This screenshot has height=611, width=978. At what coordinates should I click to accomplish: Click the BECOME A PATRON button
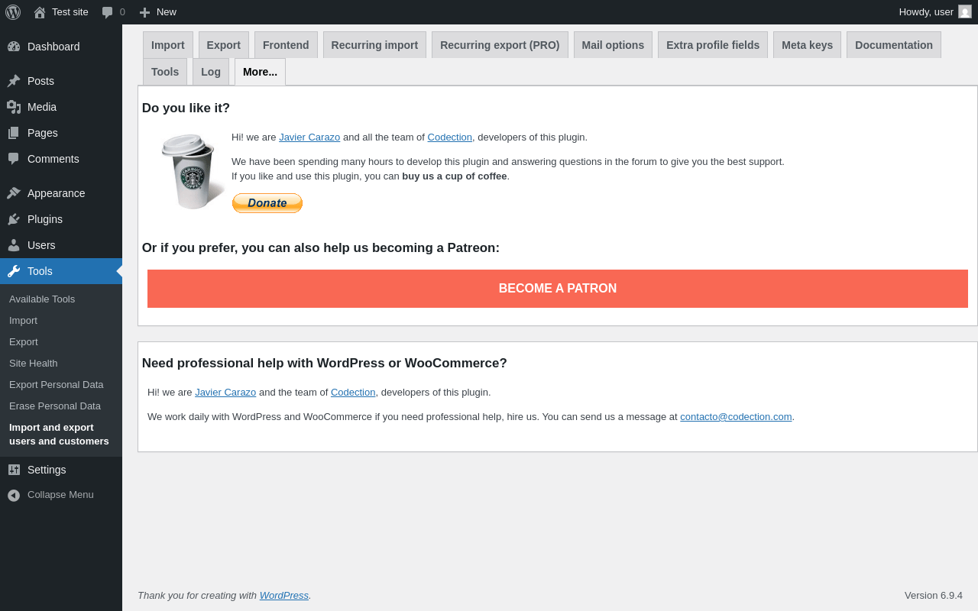(x=558, y=289)
